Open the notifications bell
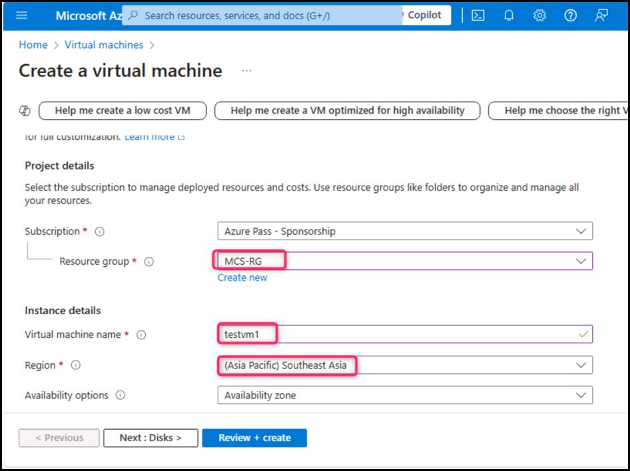Screen dimensions: 630x471 (509, 15)
